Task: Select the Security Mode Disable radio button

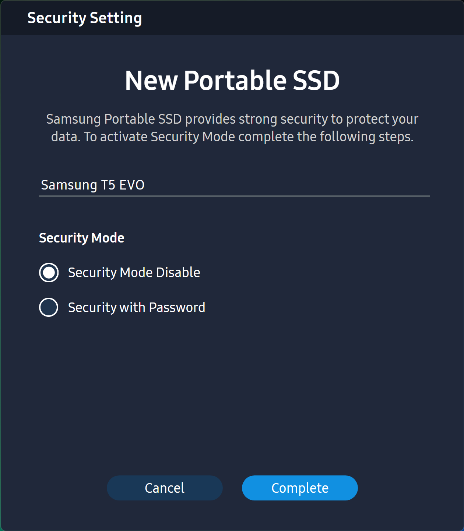Action: click(48, 273)
